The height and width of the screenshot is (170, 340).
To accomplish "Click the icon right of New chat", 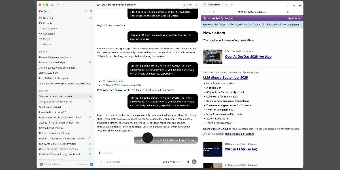I will tap(90, 18).
